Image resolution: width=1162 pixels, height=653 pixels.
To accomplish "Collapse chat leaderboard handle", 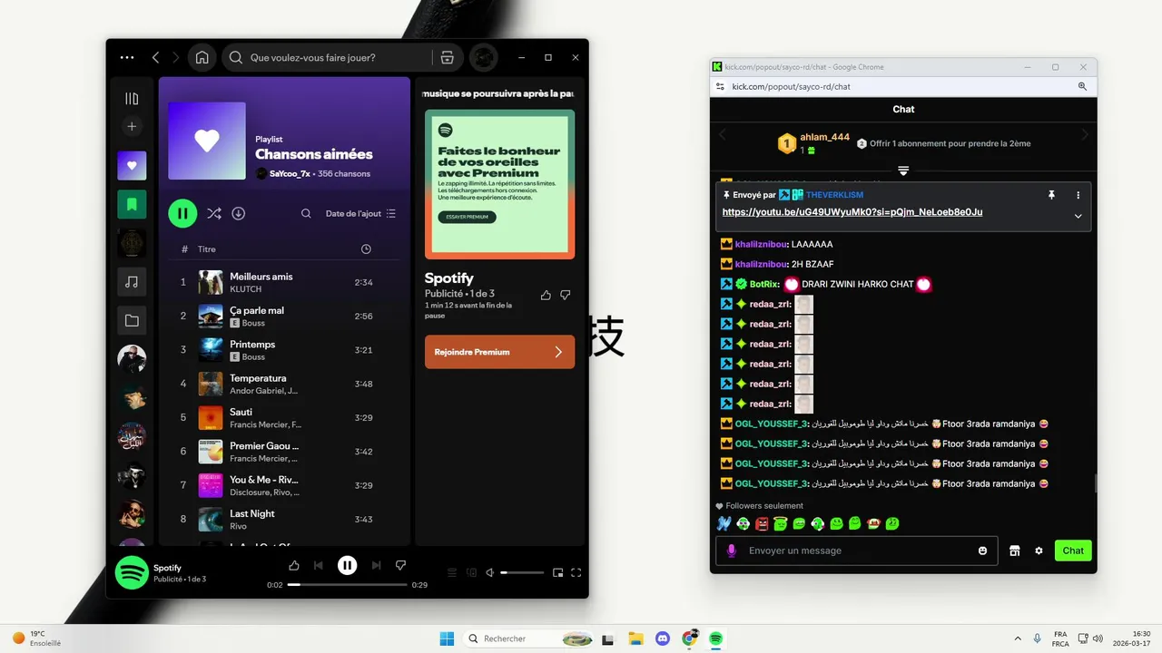I will coord(903,171).
